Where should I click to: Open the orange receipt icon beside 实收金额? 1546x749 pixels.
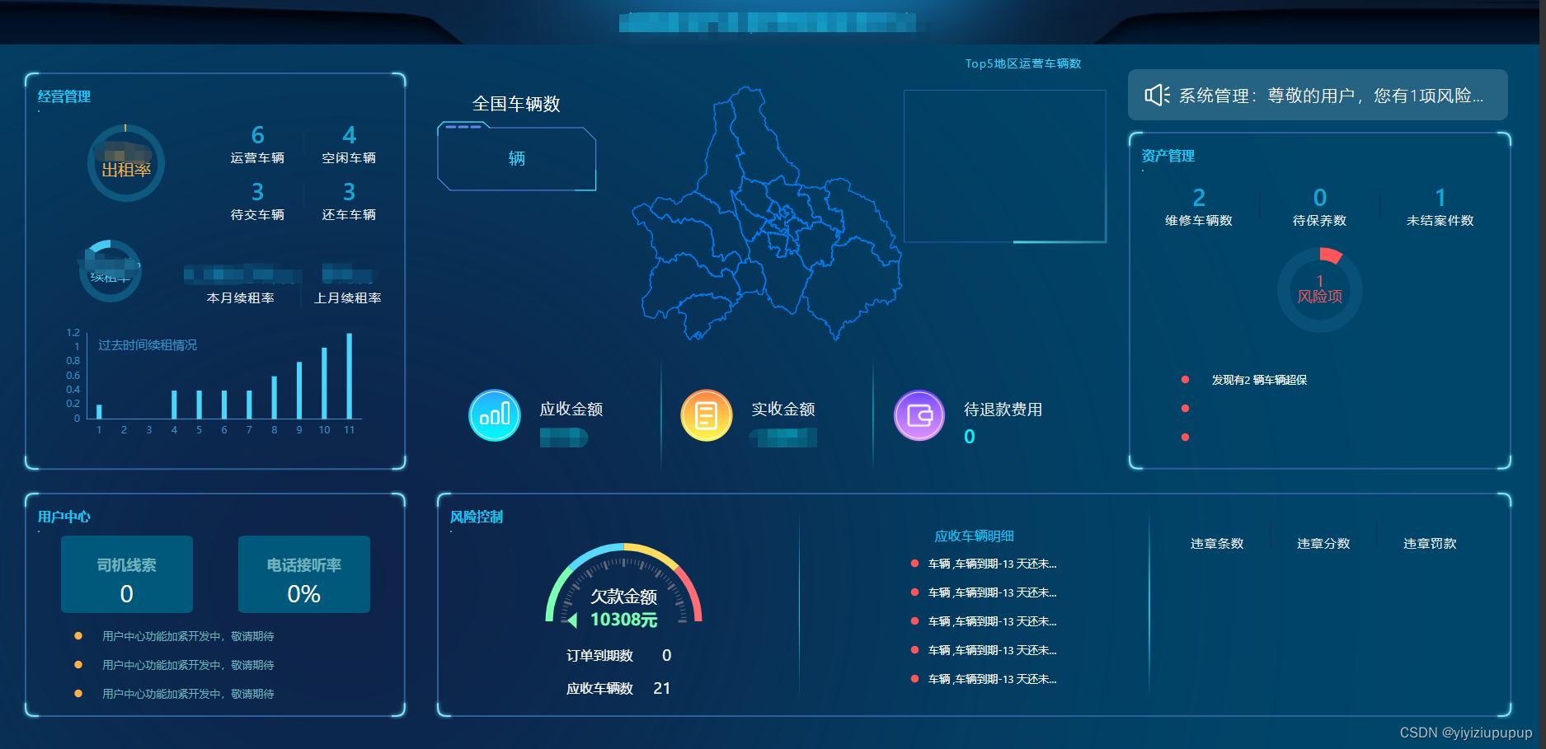click(x=706, y=415)
